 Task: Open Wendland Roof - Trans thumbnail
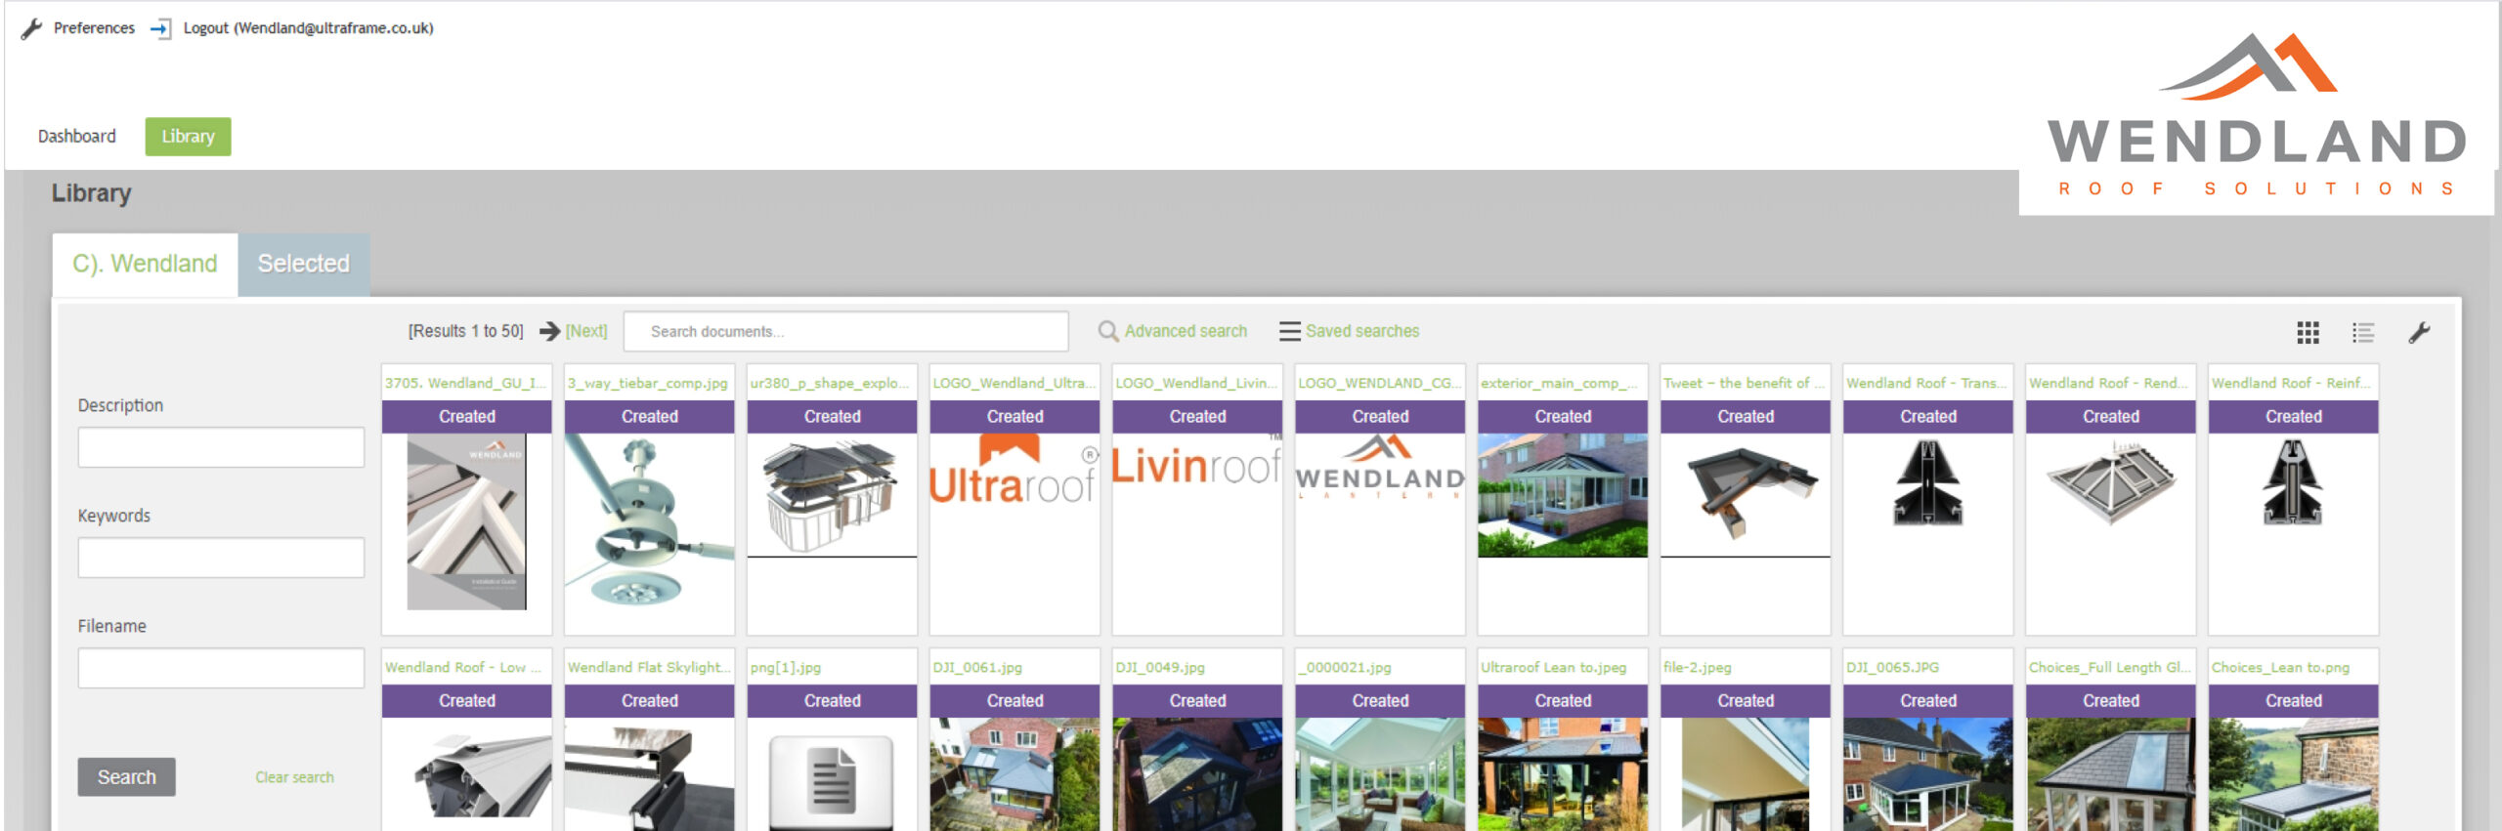(1928, 483)
